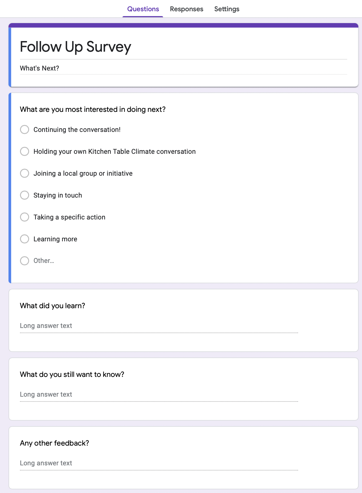
Task: Select the 'Holding your own Kitchen Table' radio option
Action: pyautogui.click(x=25, y=151)
